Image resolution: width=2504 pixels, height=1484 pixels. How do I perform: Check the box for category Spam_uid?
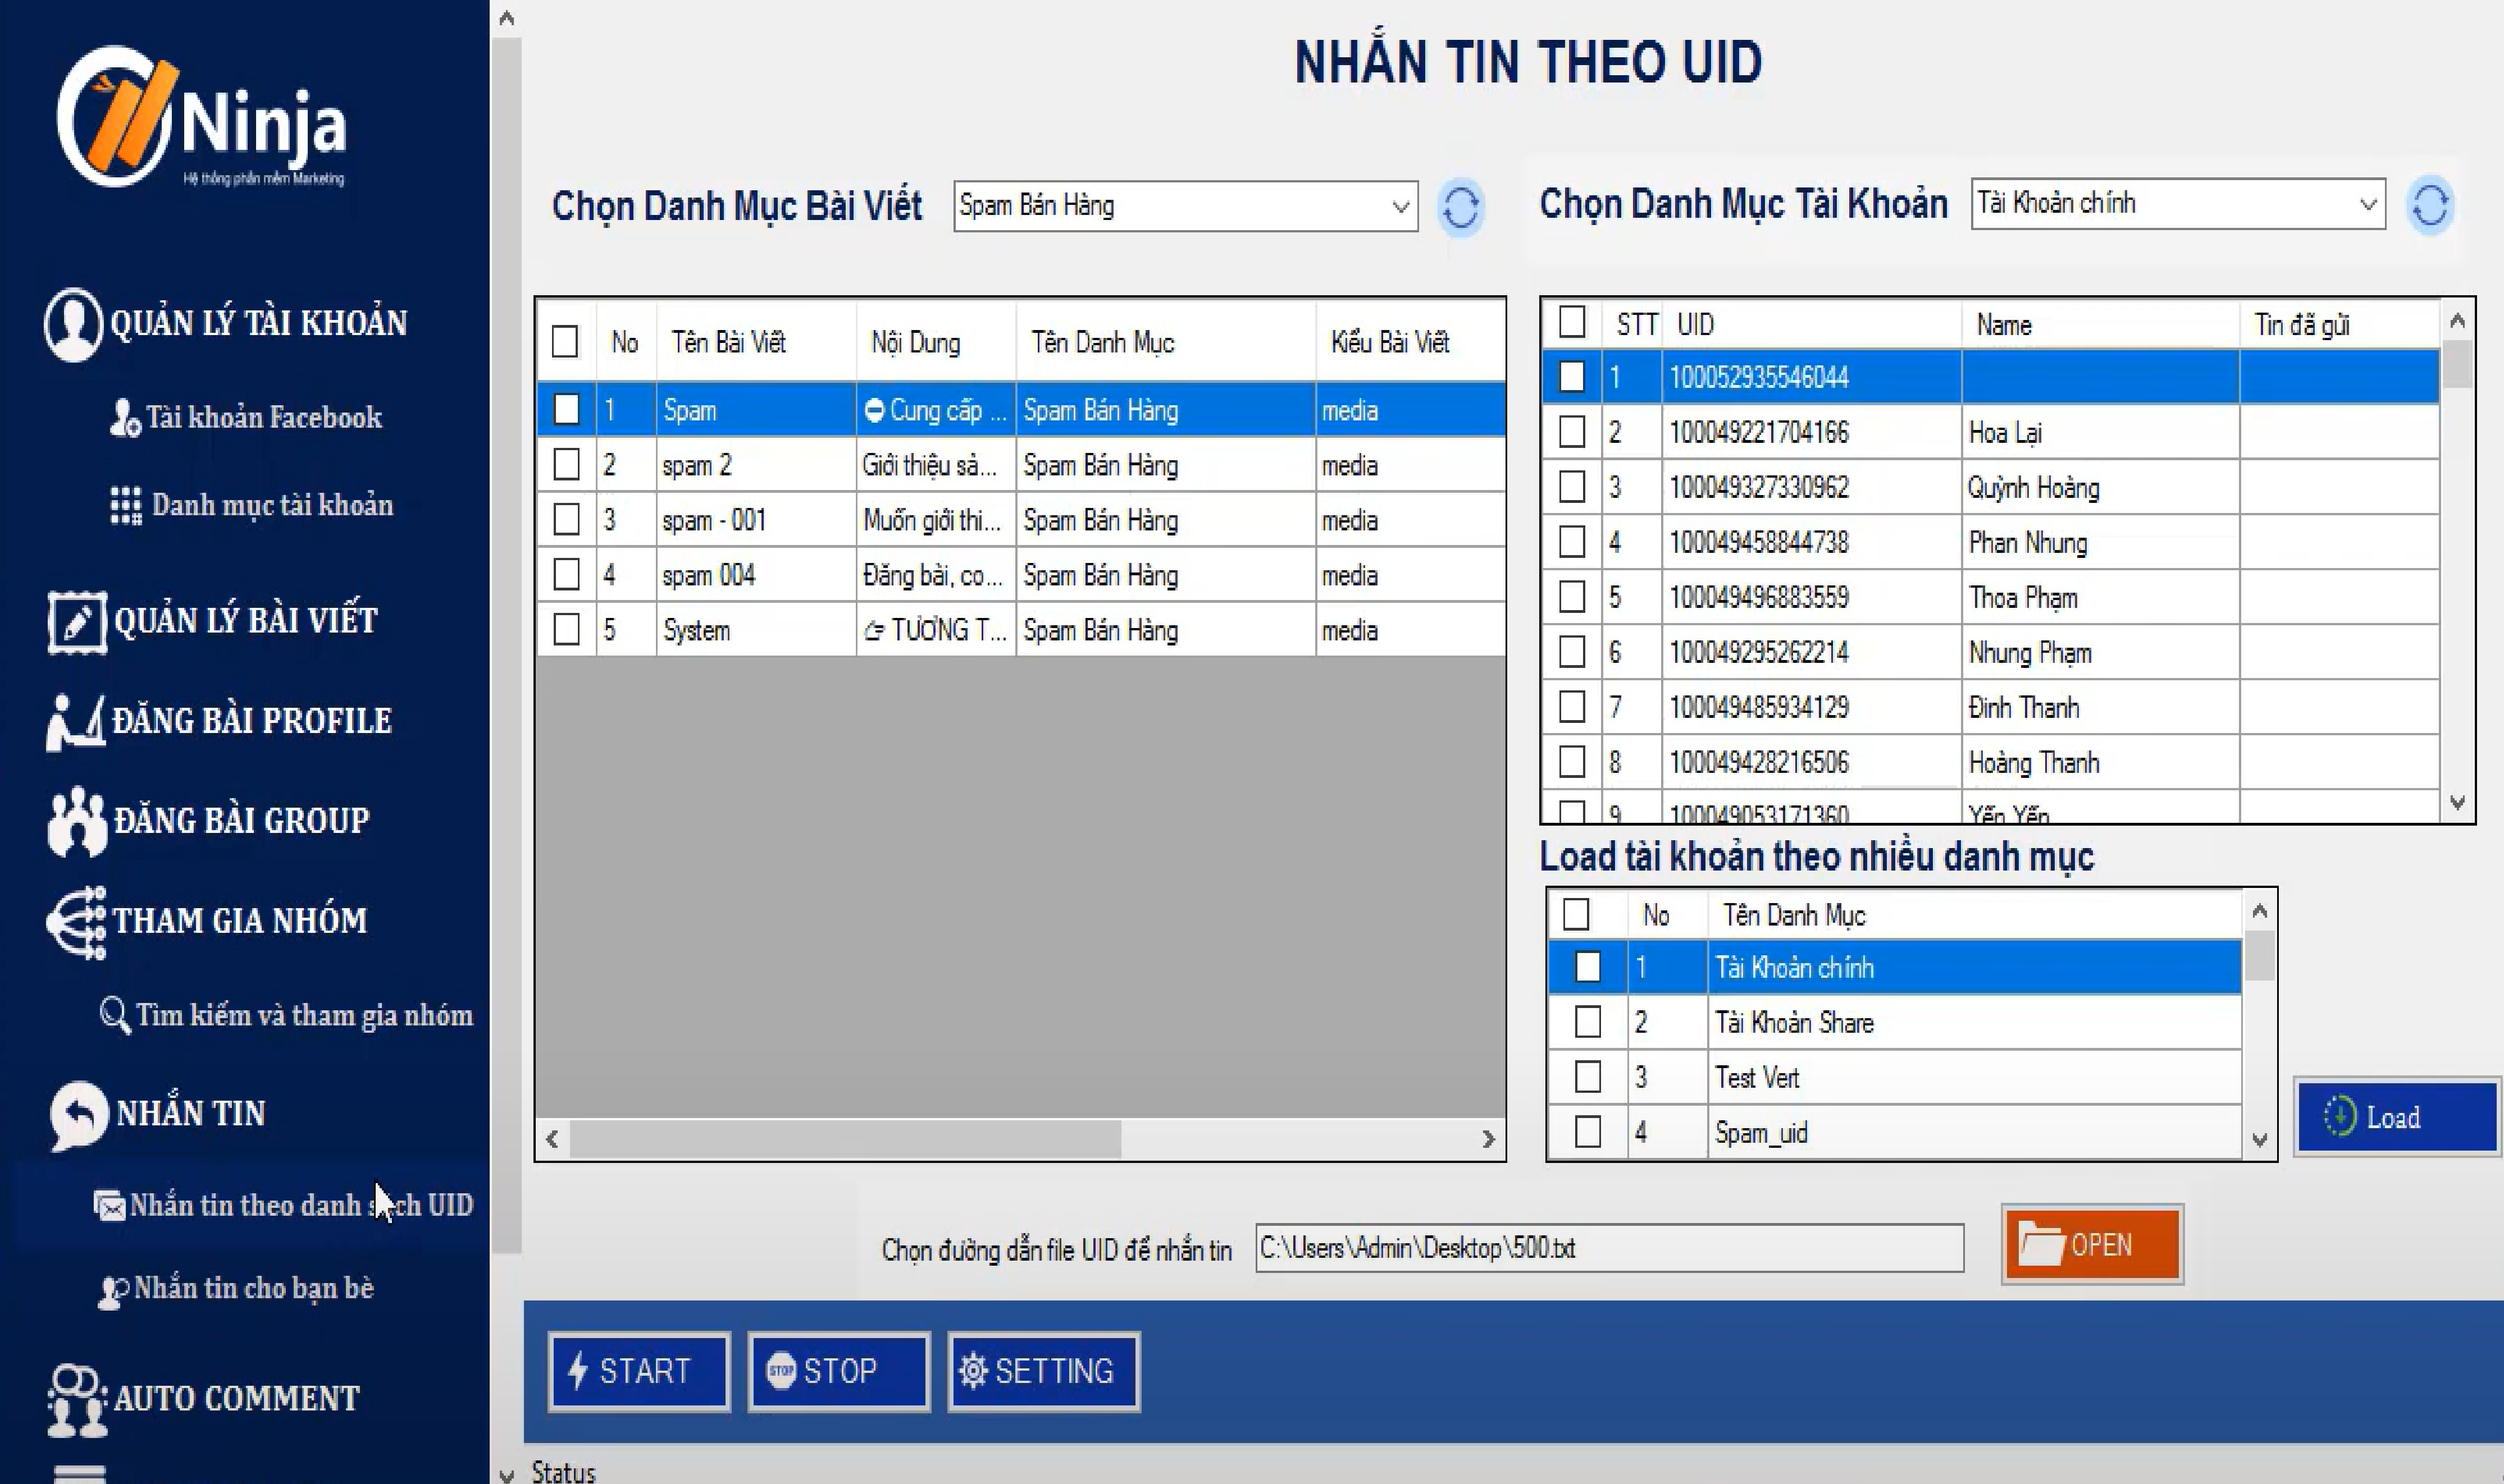pos(1588,1132)
